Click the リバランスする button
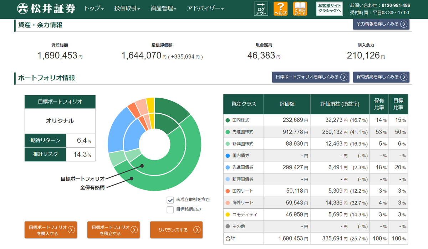The height and width of the screenshot is (249, 428). pyautogui.click(x=176, y=230)
